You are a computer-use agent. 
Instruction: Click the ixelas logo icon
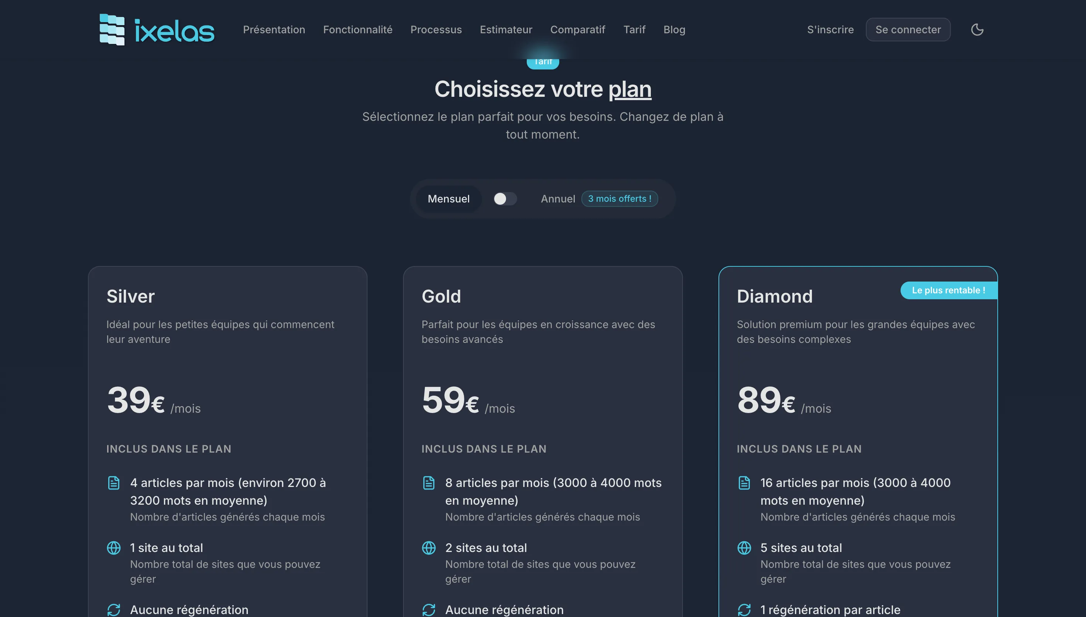pyautogui.click(x=112, y=30)
